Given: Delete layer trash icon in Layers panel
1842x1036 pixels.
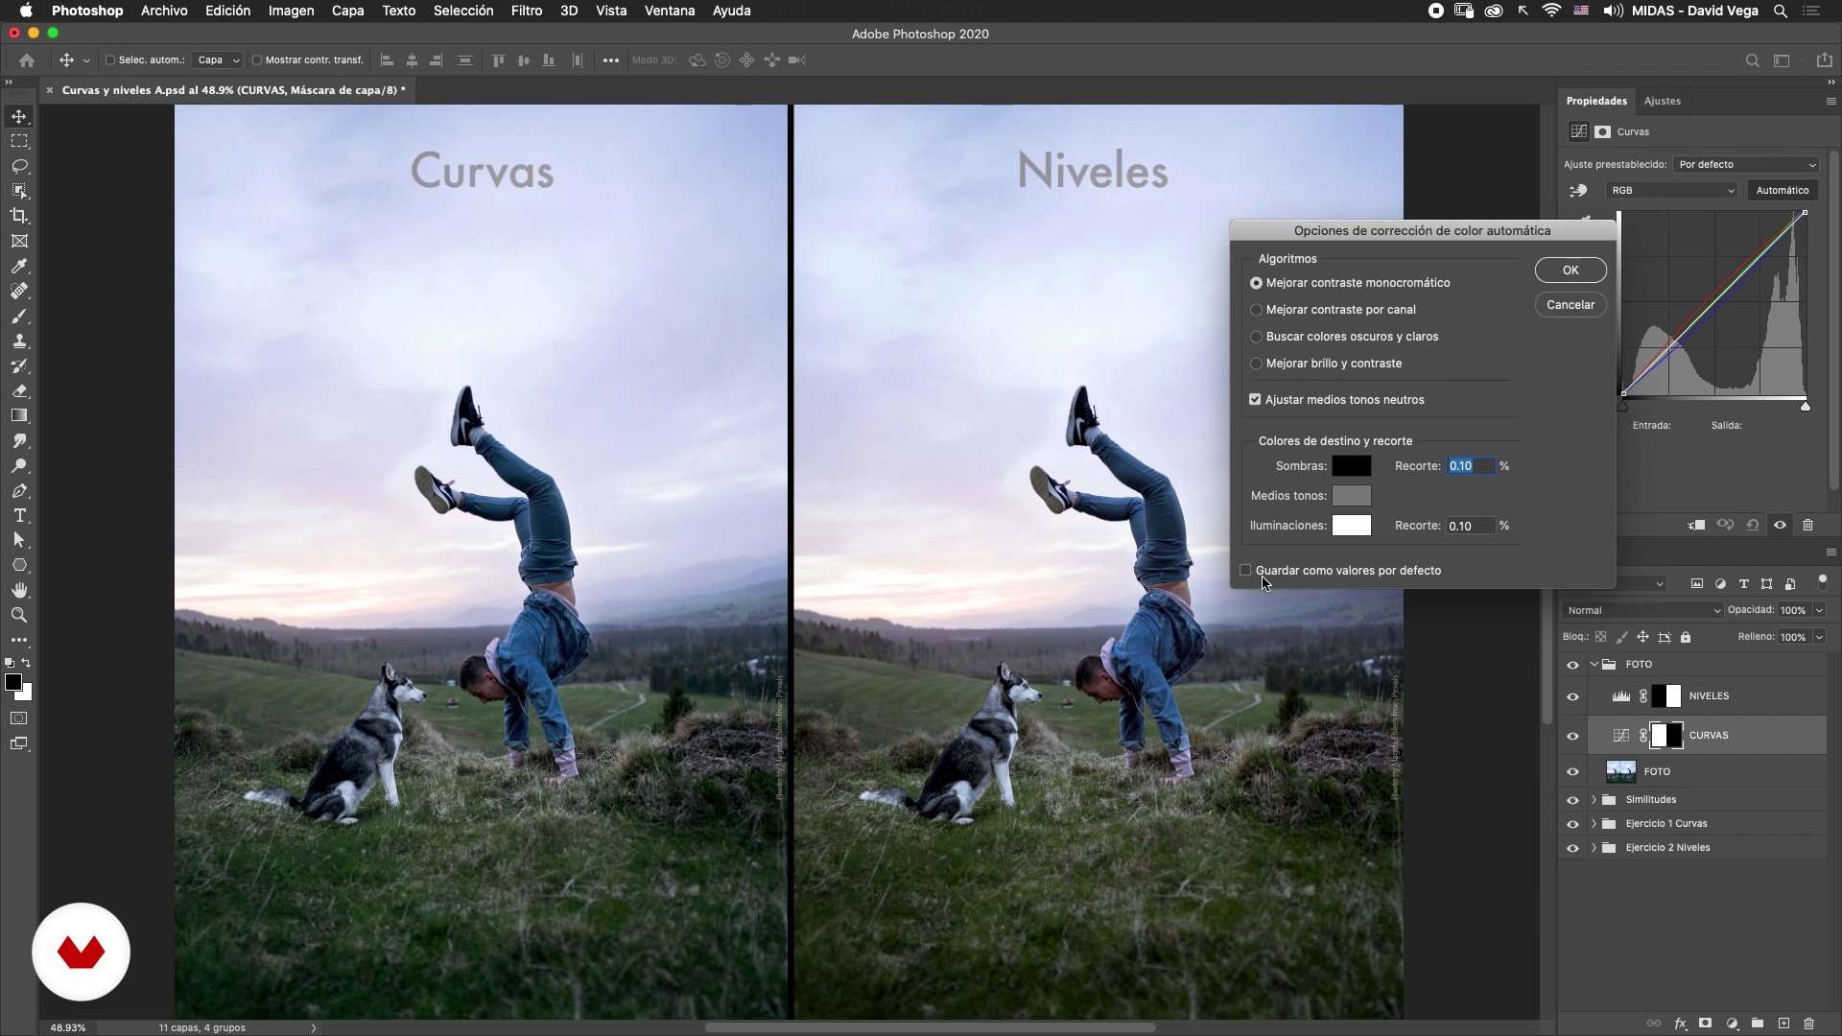Looking at the screenshot, I should [1809, 1024].
